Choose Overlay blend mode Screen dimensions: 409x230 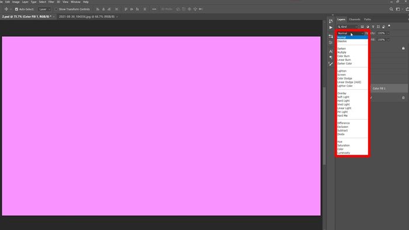click(352, 93)
